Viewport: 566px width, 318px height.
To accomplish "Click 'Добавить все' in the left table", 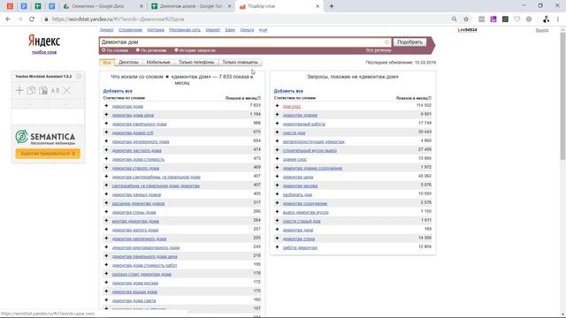I will pos(118,91).
